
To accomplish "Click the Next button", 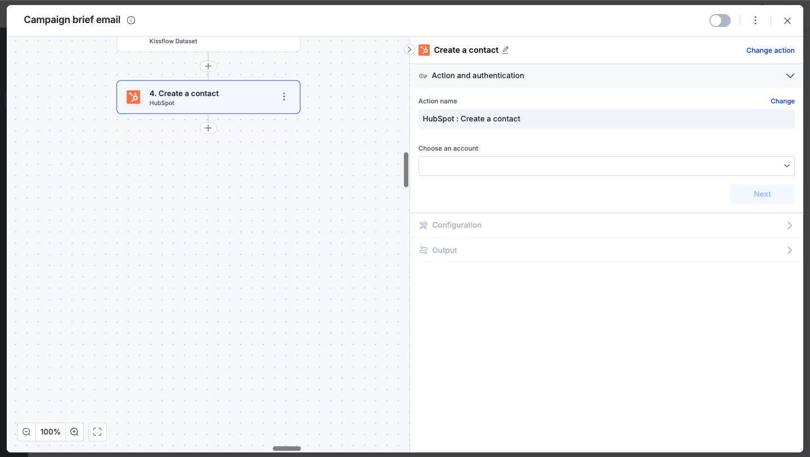I will pyautogui.click(x=762, y=194).
